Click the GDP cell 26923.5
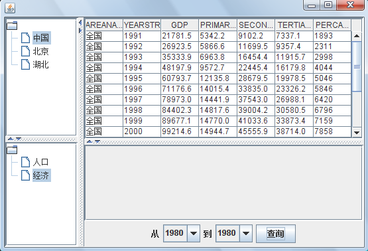 180,46
